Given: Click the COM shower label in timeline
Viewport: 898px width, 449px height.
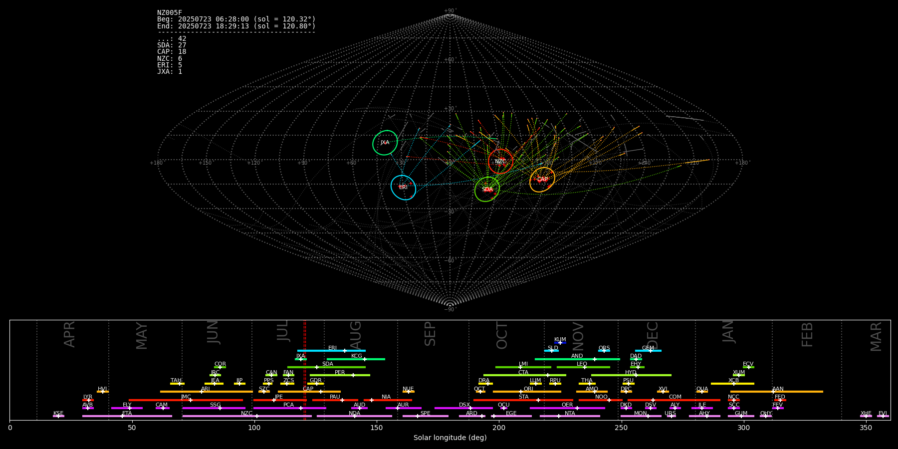Looking at the screenshot, I should (x=675, y=397).
